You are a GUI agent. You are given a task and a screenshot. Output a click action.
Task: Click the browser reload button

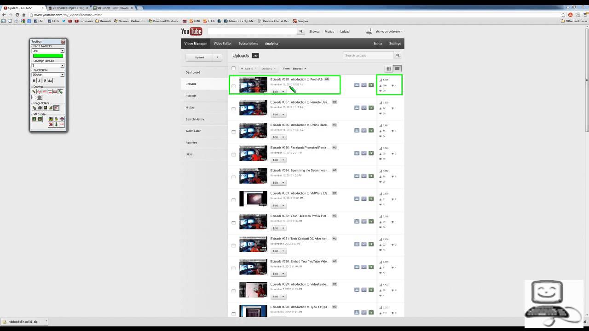pyautogui.click(x=17, y=15)
